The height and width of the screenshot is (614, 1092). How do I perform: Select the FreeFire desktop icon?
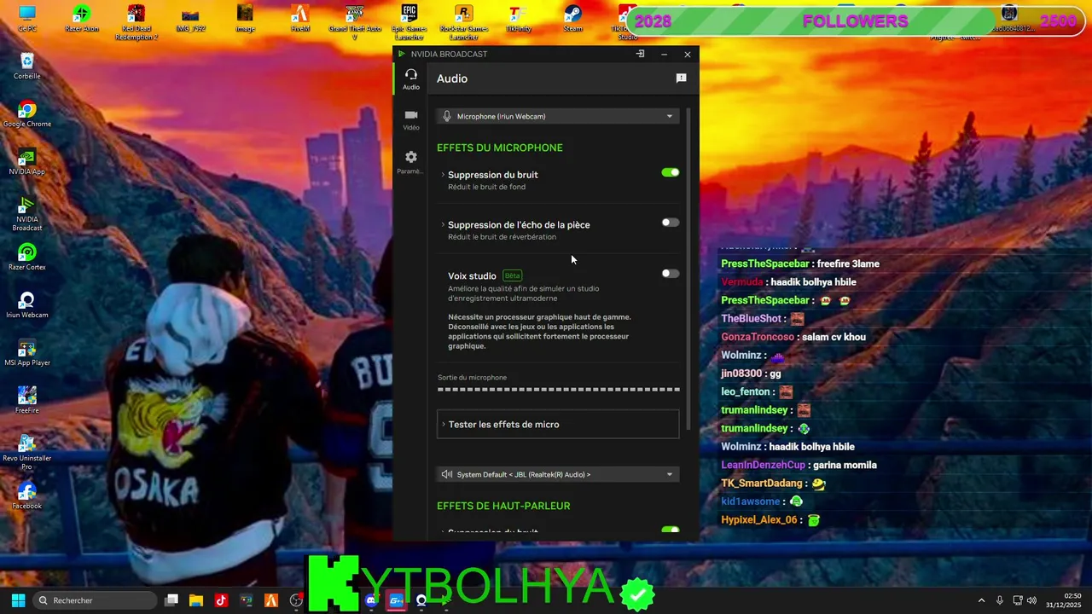pos(27,401)
